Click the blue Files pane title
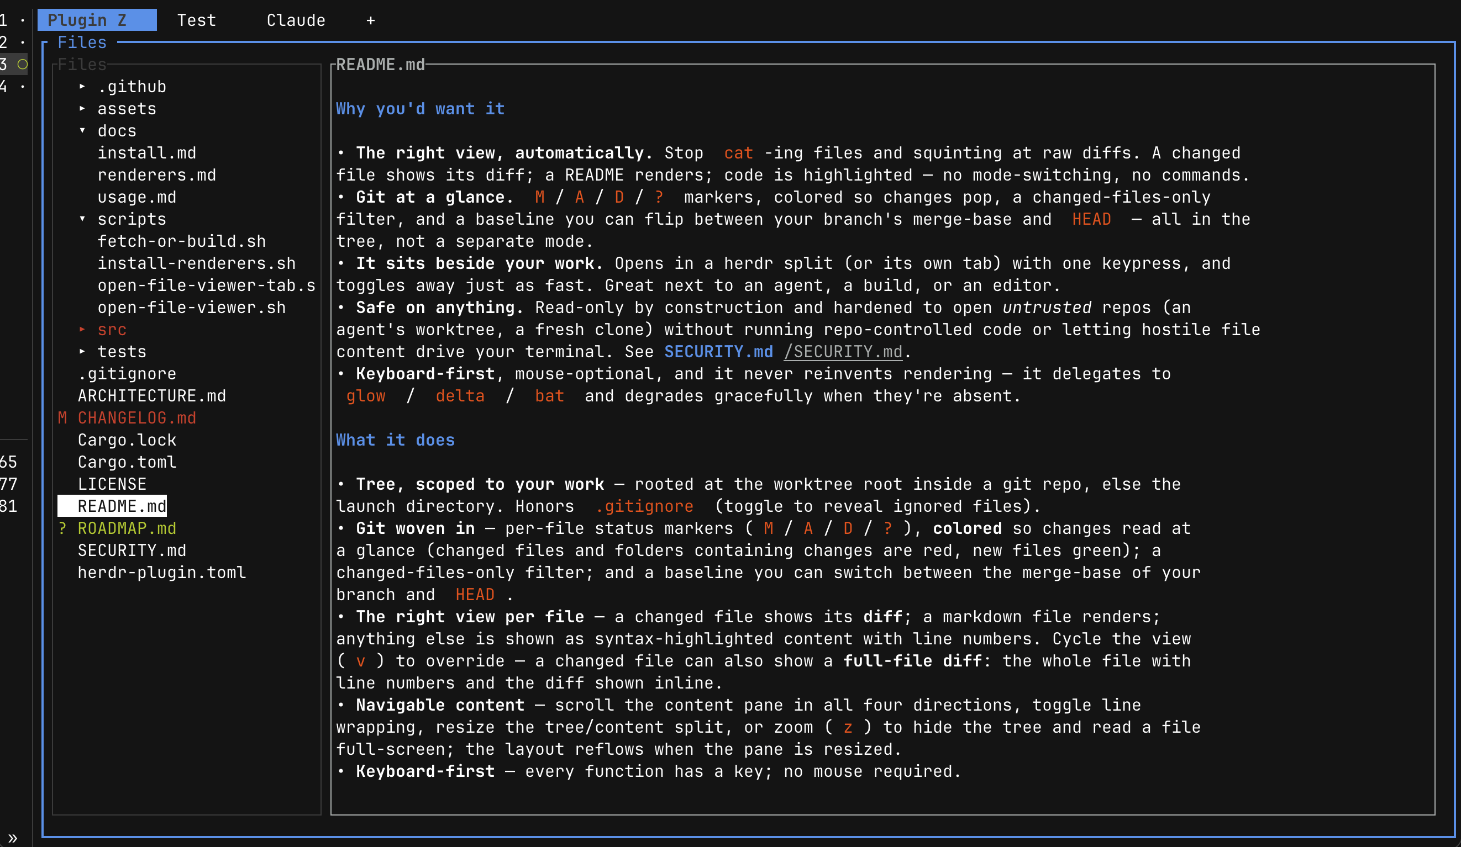 click(x=82, y=43)
